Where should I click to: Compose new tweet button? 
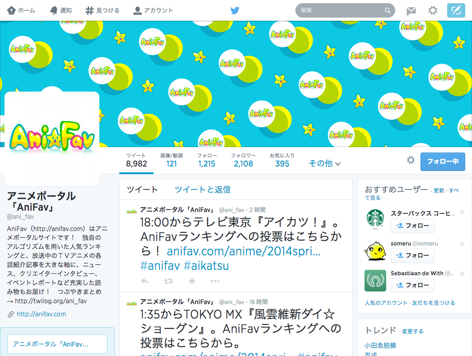pyautogui.click(x=456, y=10)
